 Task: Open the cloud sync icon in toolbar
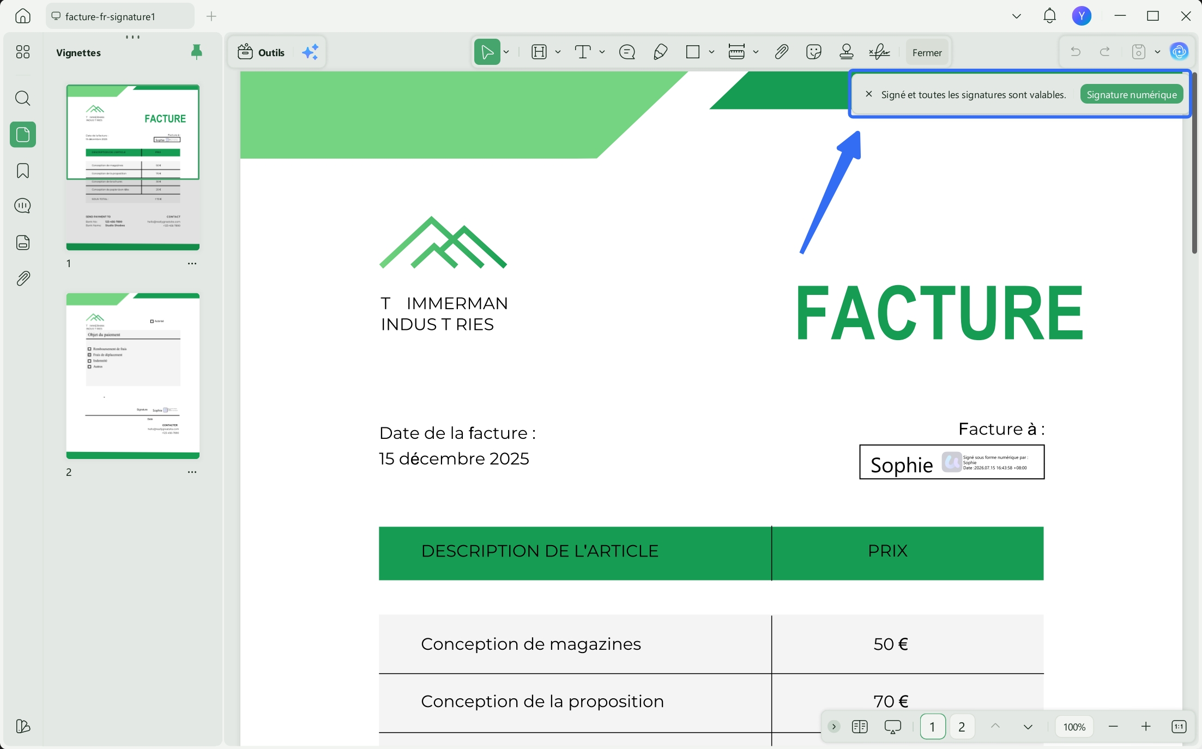pyautogui.click(x=1180, y=52)
